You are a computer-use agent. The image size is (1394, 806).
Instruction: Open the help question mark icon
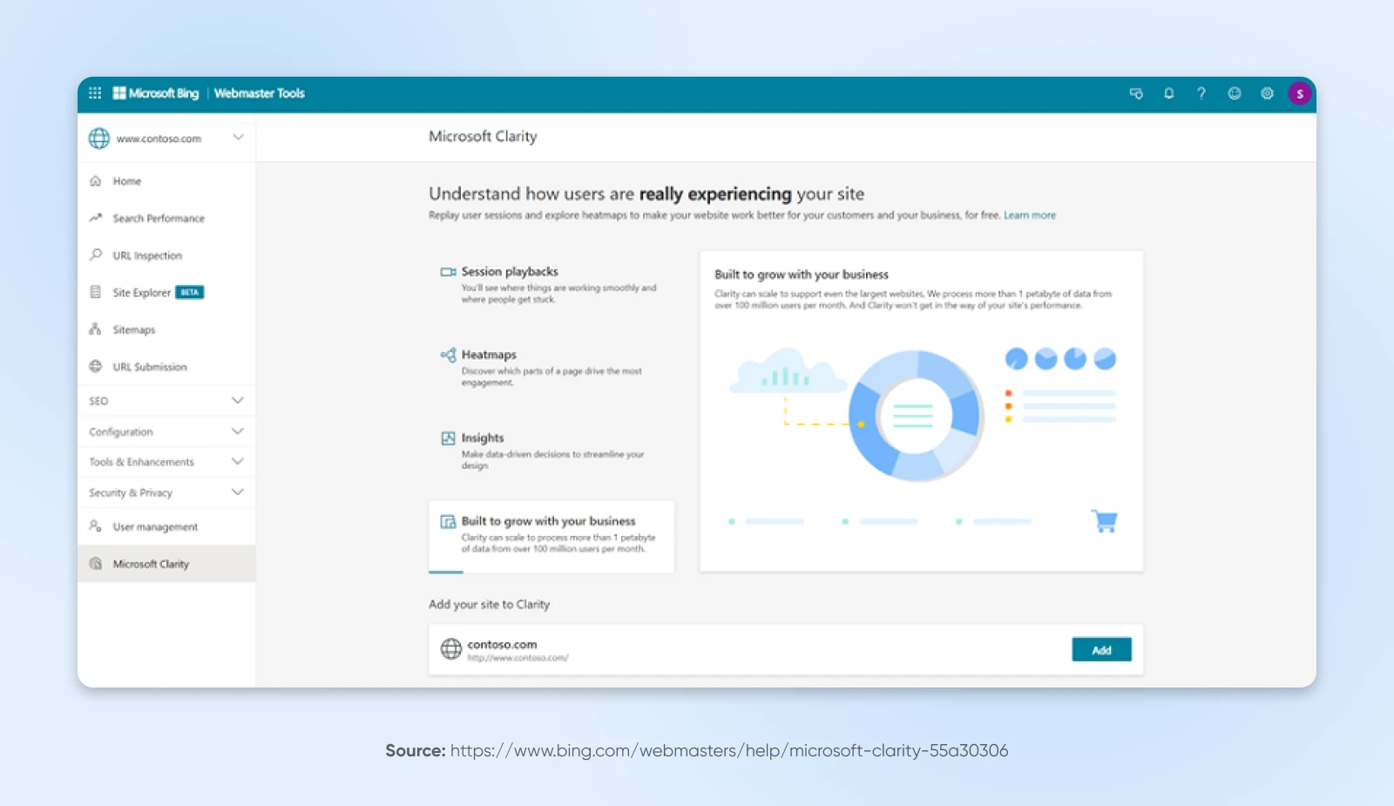(1201, 93)
